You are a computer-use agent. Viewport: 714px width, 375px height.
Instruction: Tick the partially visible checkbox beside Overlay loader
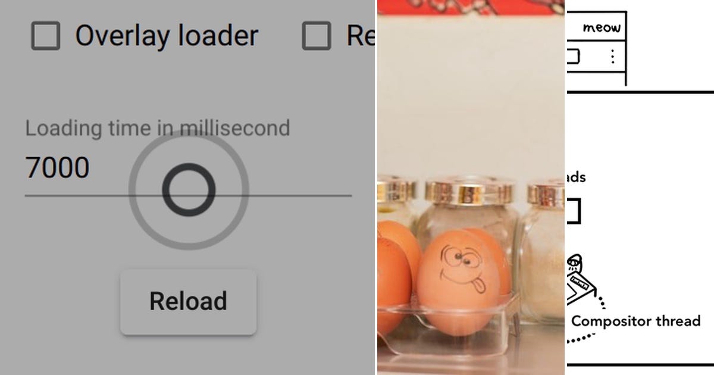(x=317, y=36)
